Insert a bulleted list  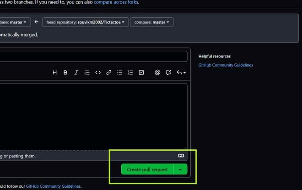tap(119, 73)
